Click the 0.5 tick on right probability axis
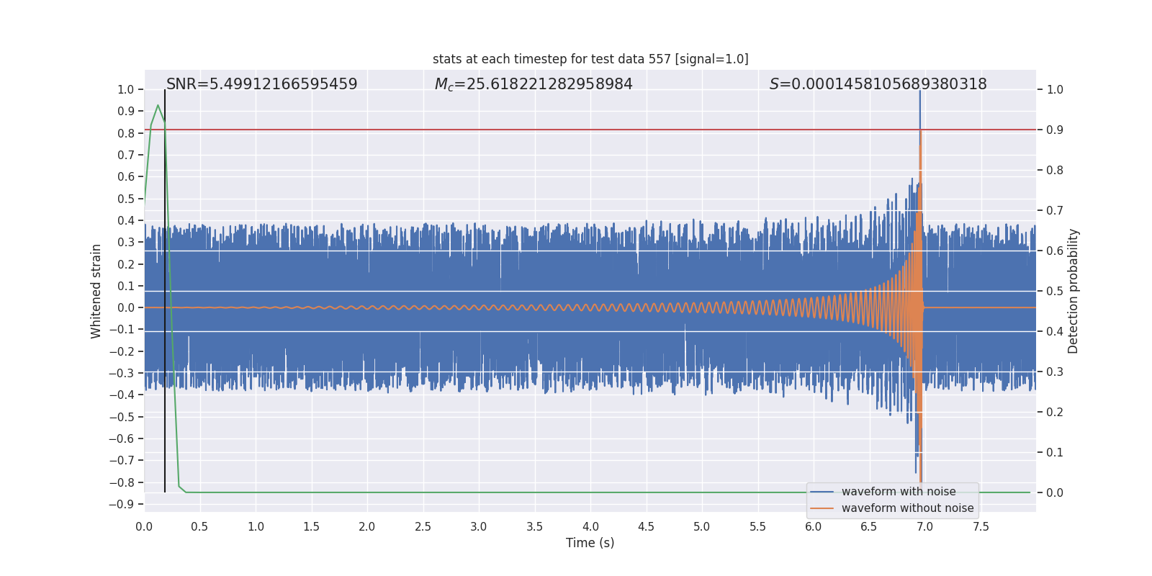Image resolution: width=1152 pixels, height=576 pixels. click(1054, 292)
